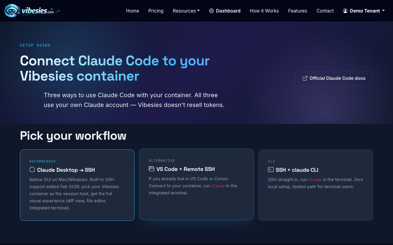The width and height of the screenshot is (393, 245).
Task: Select the Claude Desktop → SSH card
Action: pos(77,185)
